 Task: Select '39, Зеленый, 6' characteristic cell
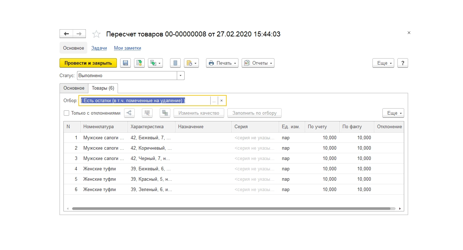[x=151, y=190]
